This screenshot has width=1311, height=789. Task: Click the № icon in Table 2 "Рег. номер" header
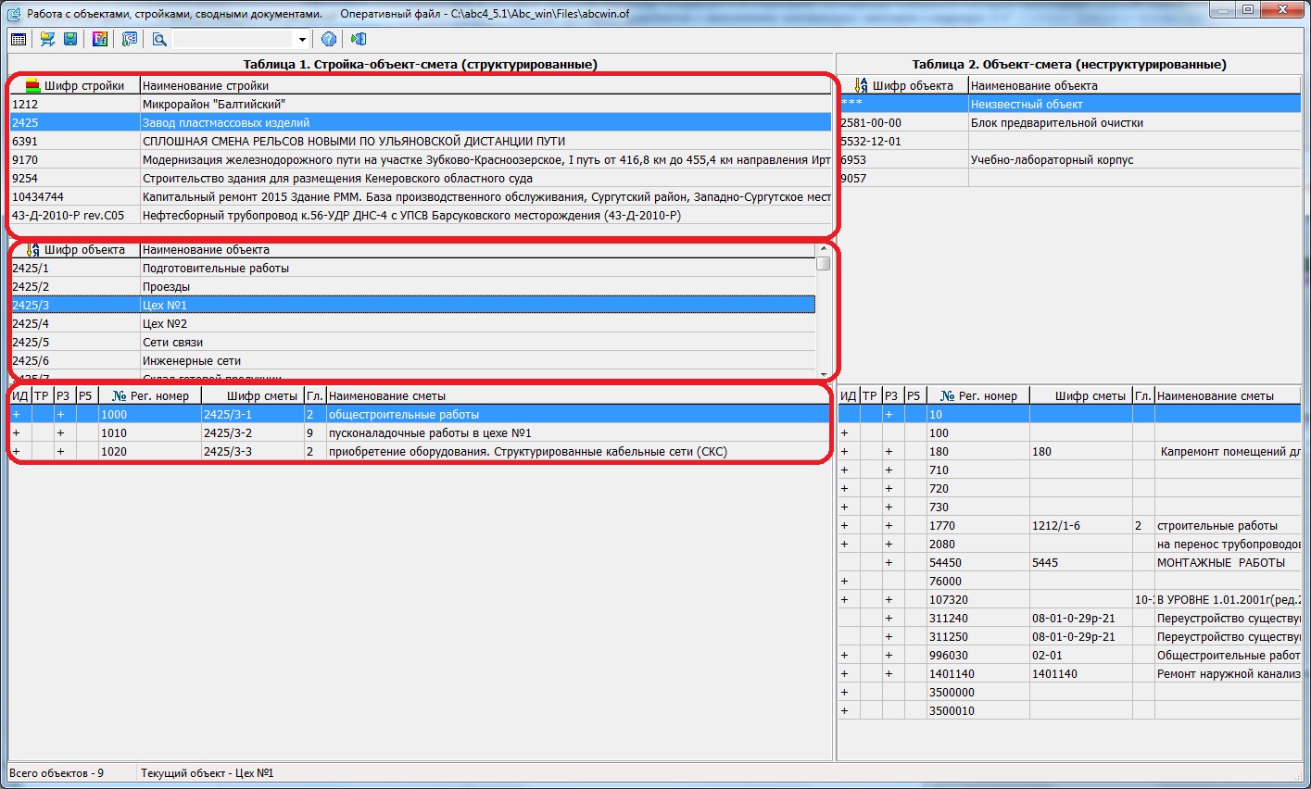[x=948, y=395]
